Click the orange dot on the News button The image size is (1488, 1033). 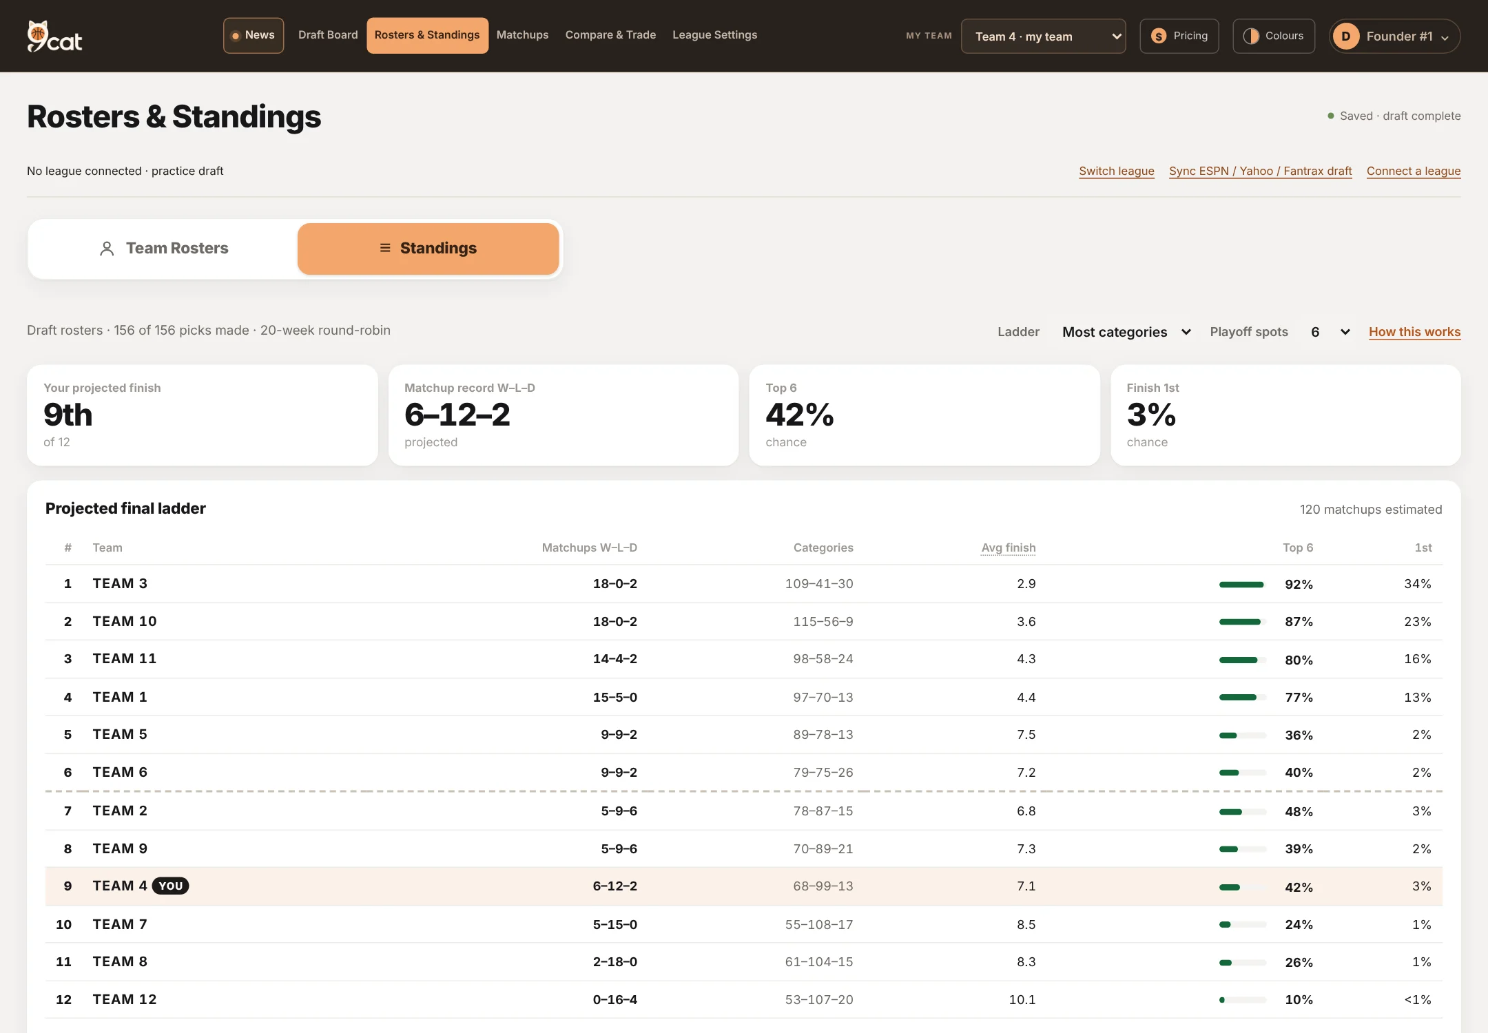coord(236,36)
